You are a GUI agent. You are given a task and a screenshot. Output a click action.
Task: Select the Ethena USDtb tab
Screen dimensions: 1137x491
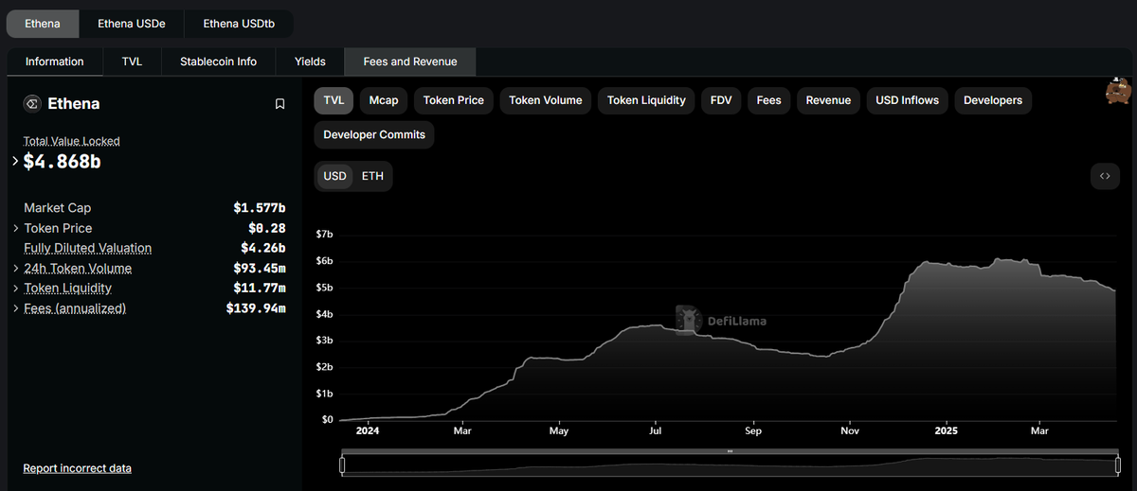coord(239,24)
